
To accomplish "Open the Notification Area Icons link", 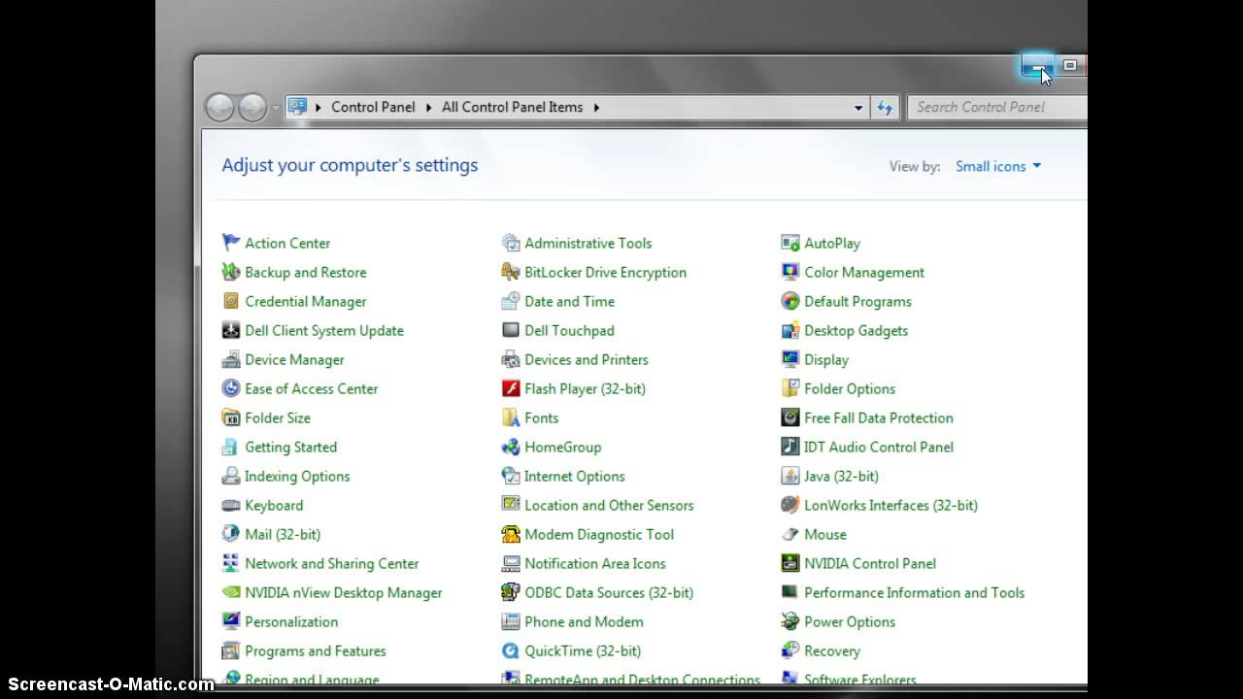I will (x=595, y=563).
